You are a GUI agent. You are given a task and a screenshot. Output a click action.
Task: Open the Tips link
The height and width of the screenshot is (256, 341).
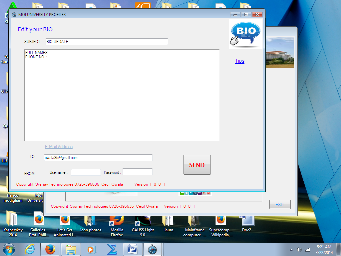[240, 61]
